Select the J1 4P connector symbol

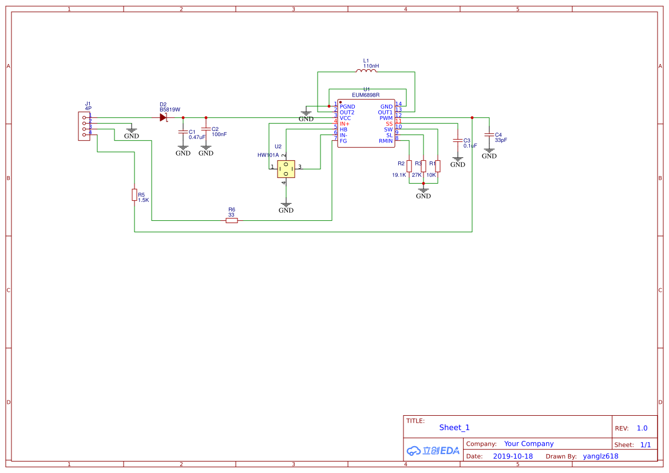coord(84,126)
